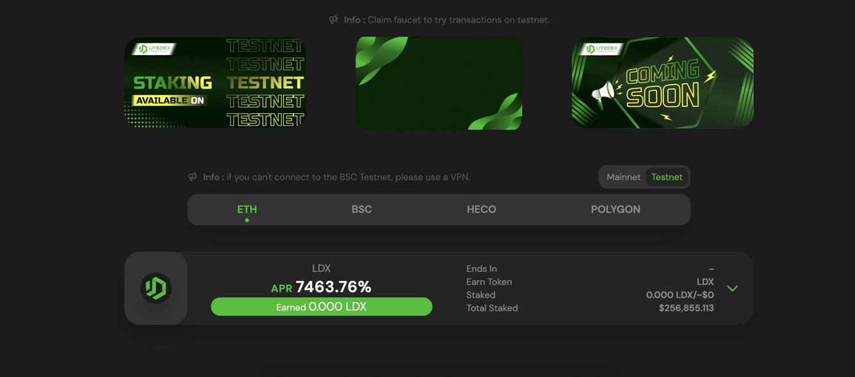Click the blank green middle banner
The height and width of the screenshot is (377, 855).
(439, 83)
